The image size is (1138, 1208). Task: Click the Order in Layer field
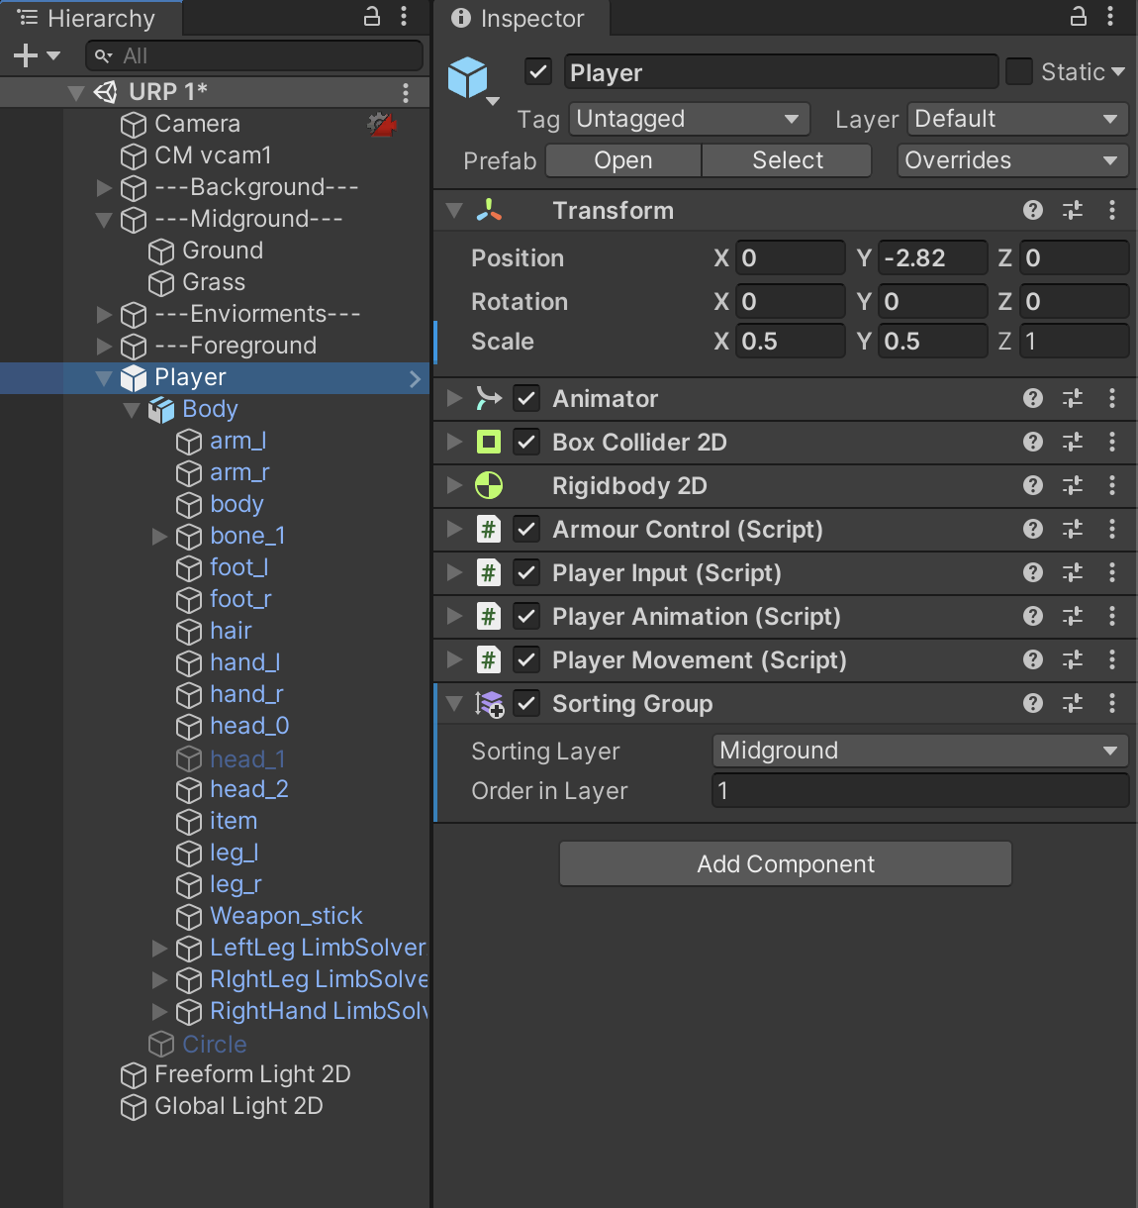(920, 790)
